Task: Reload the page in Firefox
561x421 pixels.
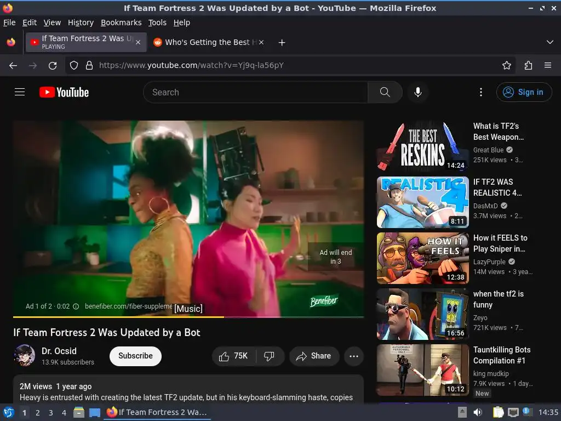Action: 53,66
